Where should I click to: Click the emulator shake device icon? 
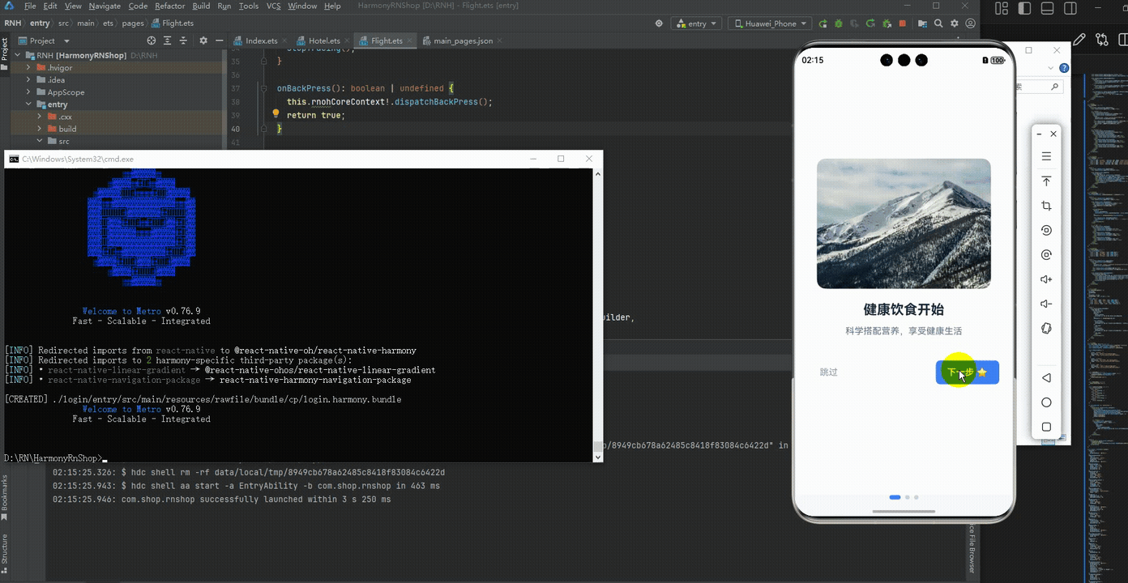[1046, 328]
